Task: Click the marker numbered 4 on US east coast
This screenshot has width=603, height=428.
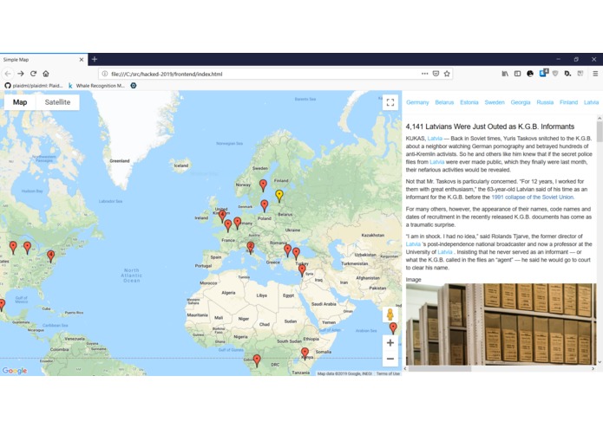Action: coord(51,256)
